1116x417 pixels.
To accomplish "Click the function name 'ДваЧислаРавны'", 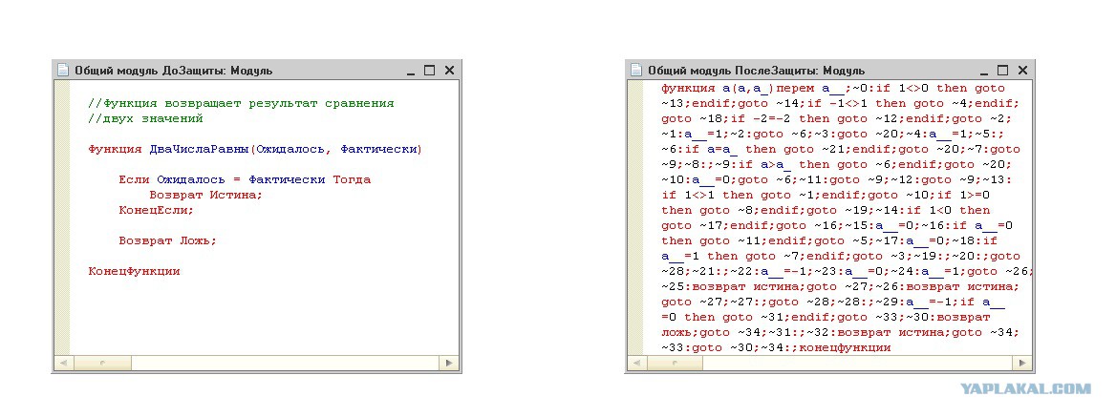I will tap(200, 149).
